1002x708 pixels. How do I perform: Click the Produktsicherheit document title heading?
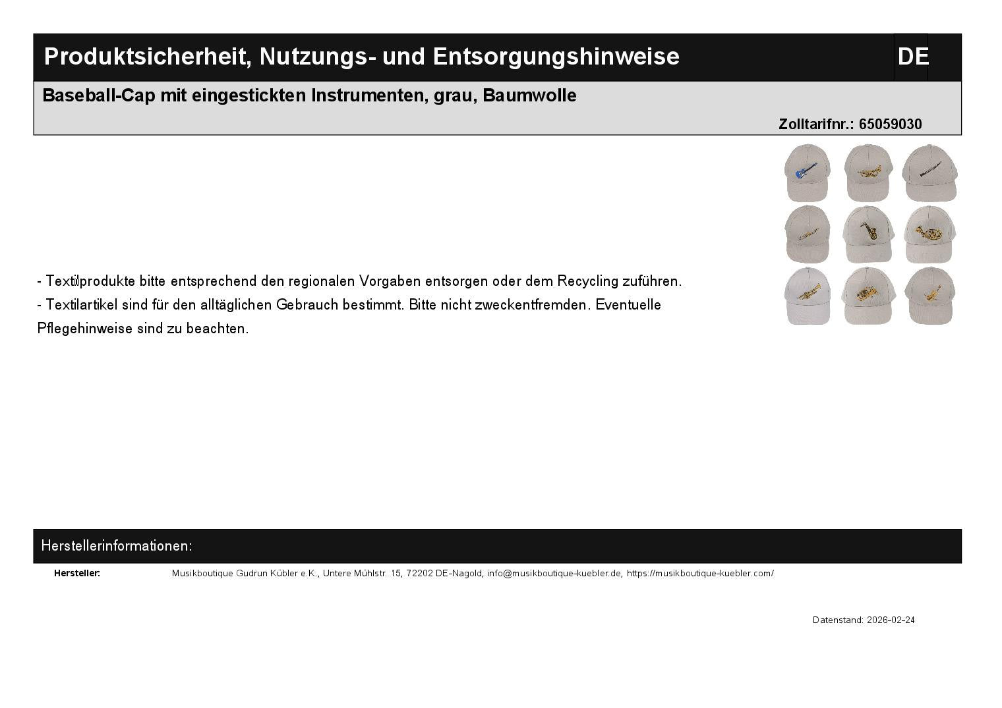361,57
